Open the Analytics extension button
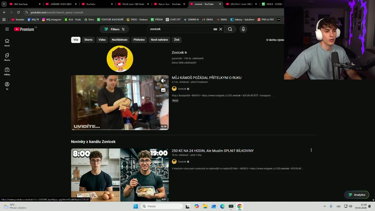The height and width of the screenshot is (211, 375). click(357, 195)
